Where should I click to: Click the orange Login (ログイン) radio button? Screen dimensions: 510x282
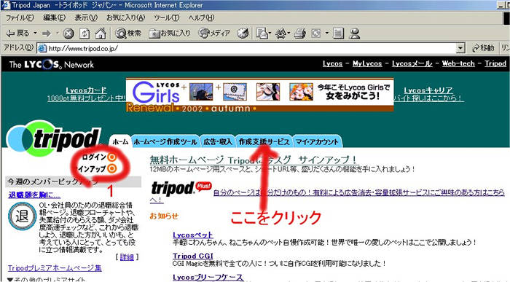[111, 157]
